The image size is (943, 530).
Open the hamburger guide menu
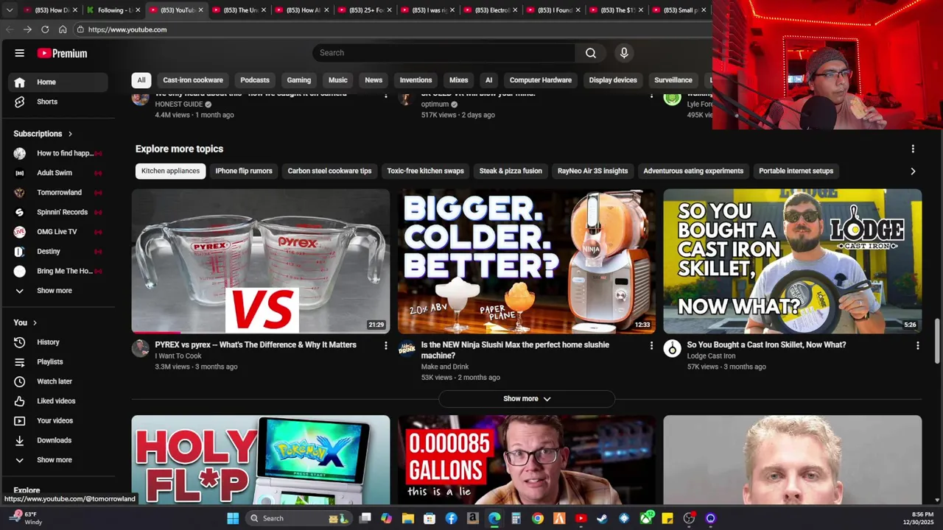coord(20,53)
